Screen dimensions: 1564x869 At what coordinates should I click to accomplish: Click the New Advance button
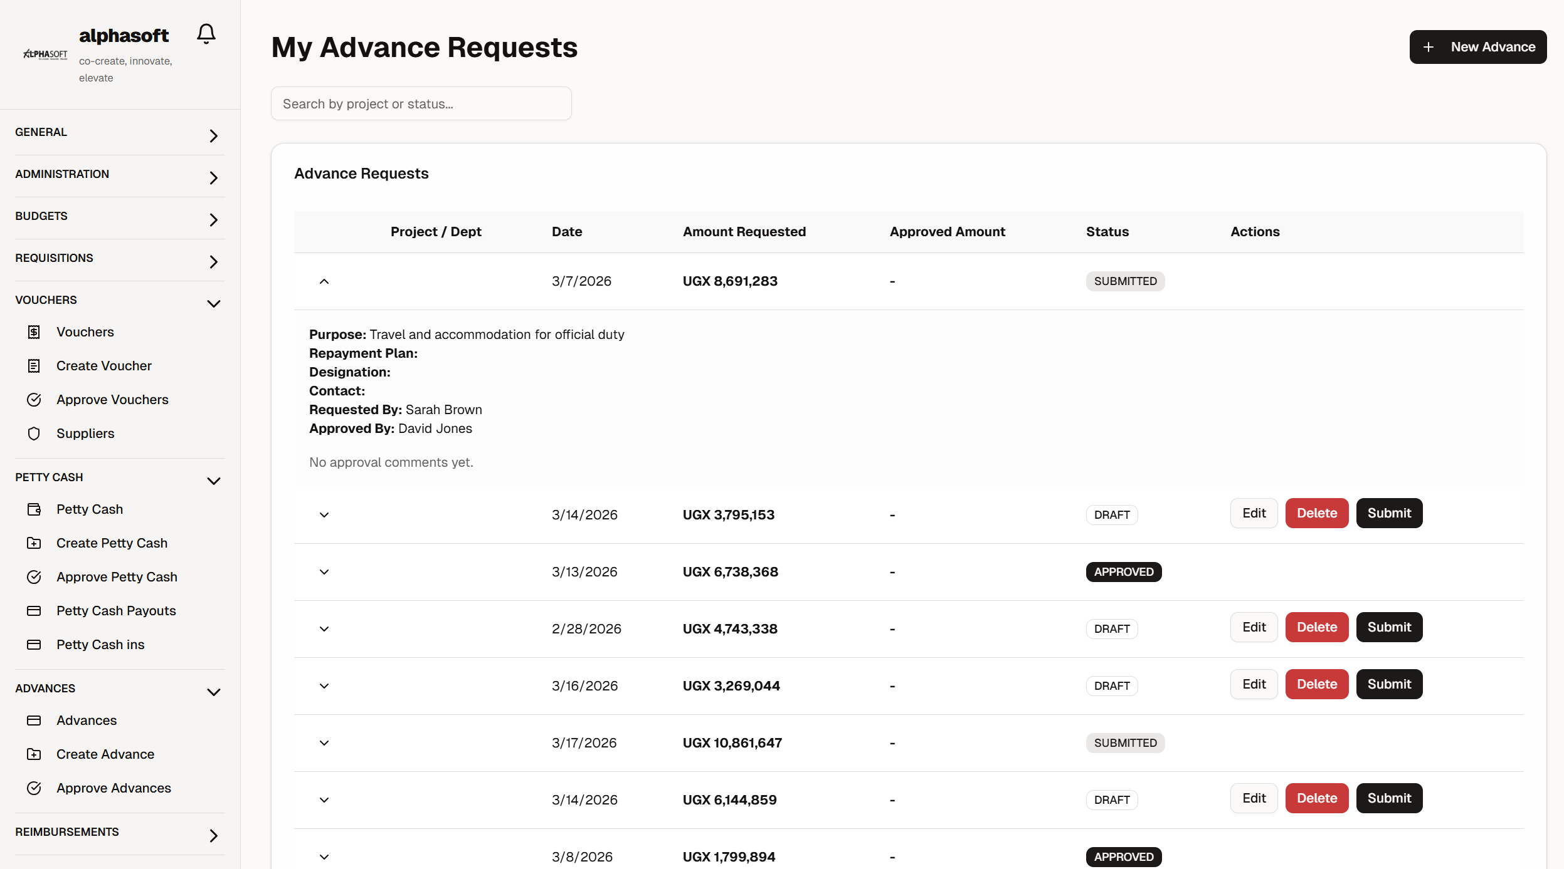pos(1477,47)
